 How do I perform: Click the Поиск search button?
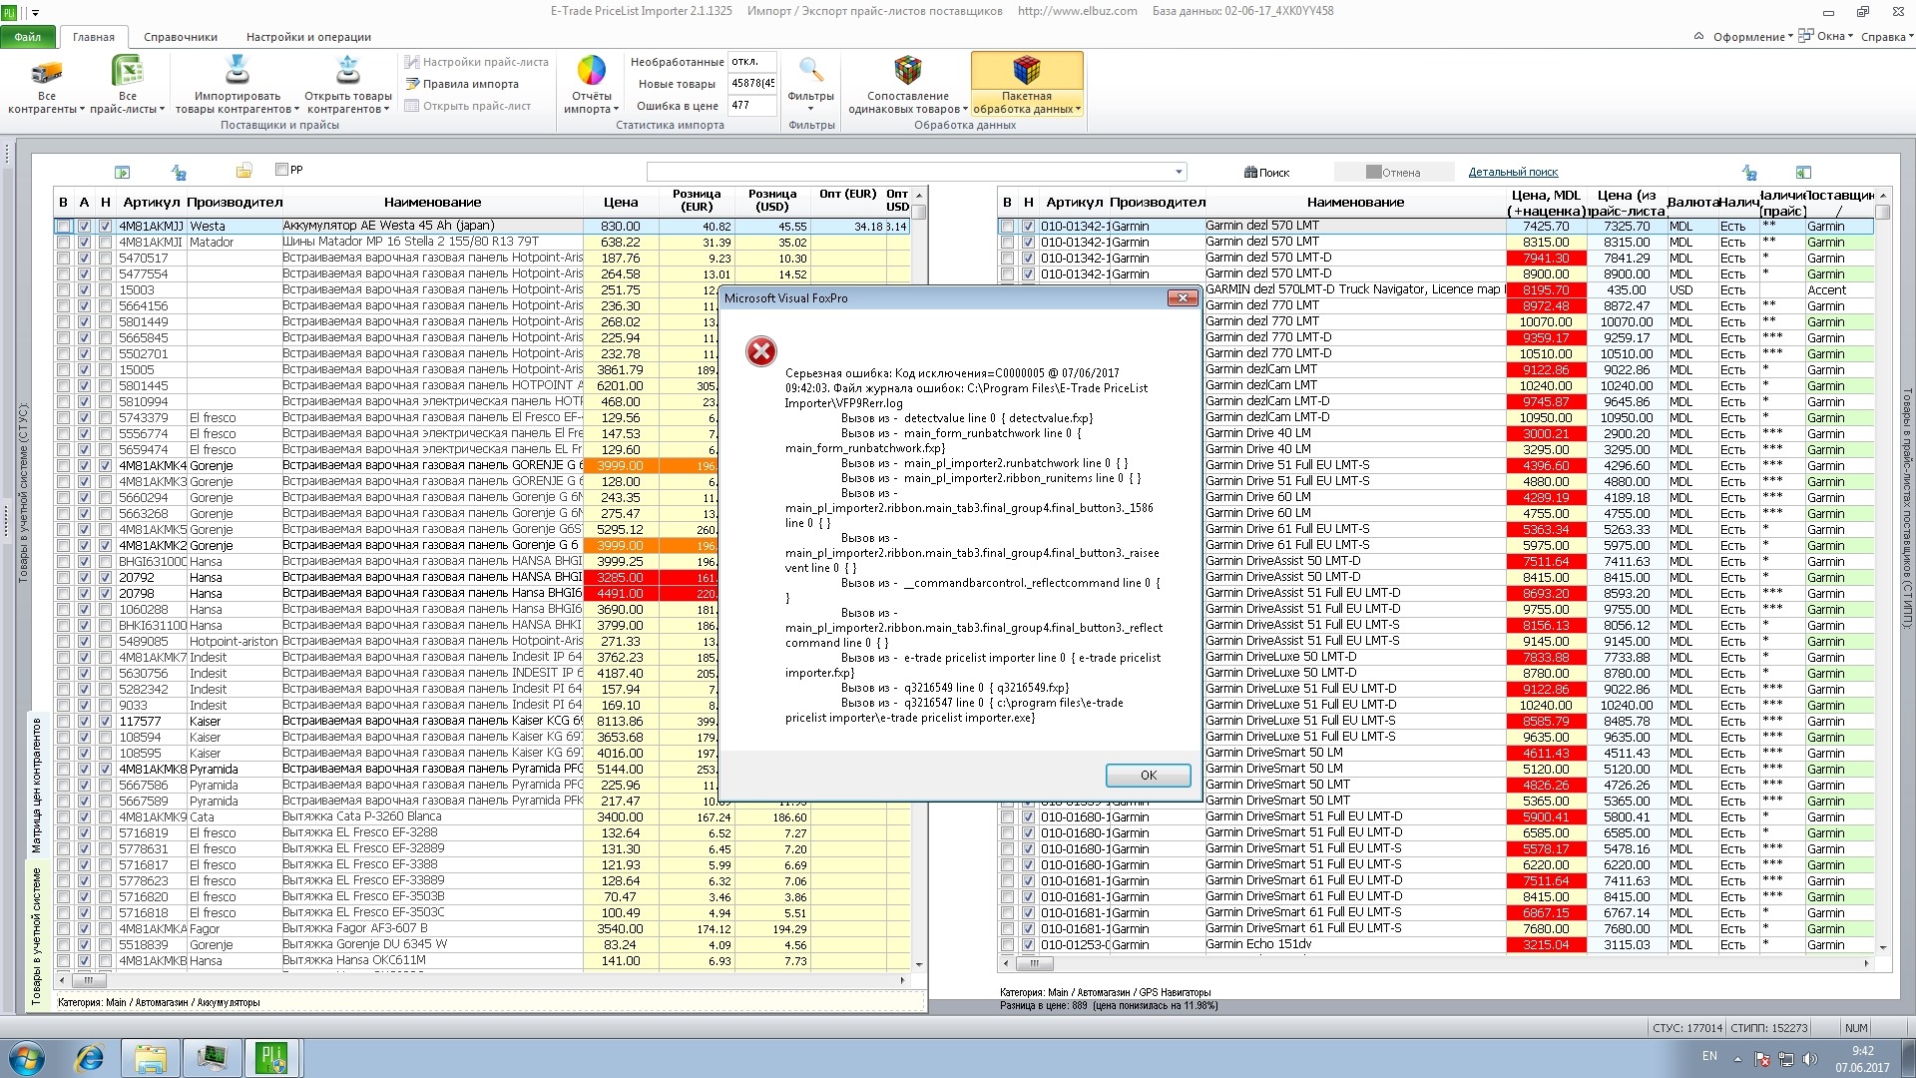click(1267, 173)
